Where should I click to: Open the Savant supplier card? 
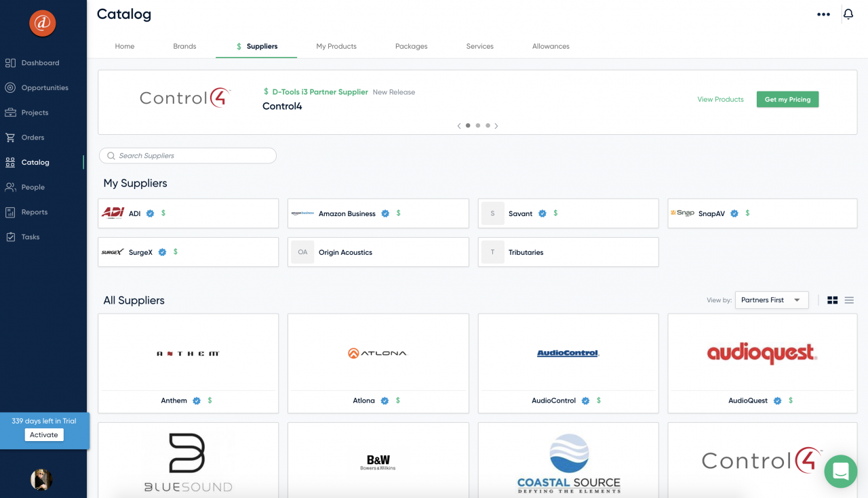(x=568, y=213)
